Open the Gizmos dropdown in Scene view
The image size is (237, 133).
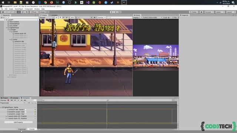[x=101, y=18]
